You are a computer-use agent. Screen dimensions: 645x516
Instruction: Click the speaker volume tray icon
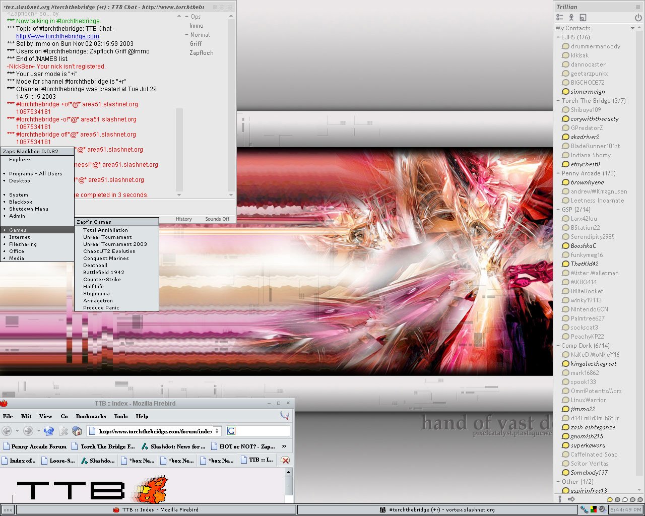pyautogui.click(x=602, y=509)
